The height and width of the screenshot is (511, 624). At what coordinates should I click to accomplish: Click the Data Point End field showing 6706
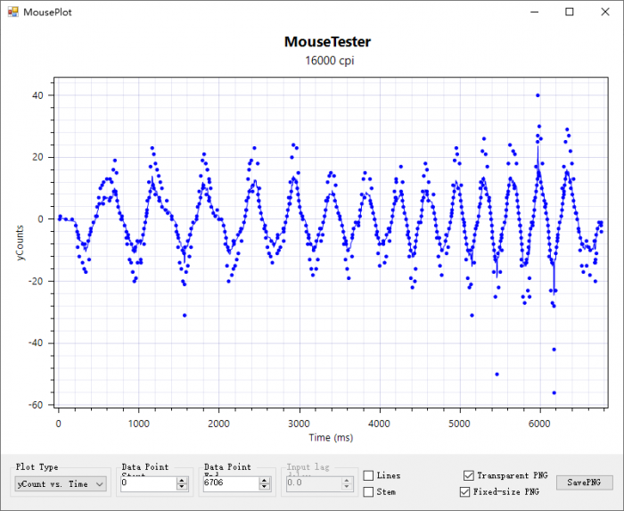coord(229,483)
